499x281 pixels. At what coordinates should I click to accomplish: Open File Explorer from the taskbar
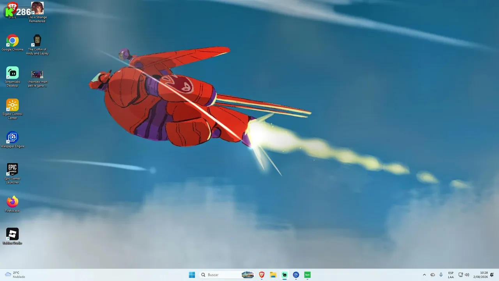click(x=273, y=275)
